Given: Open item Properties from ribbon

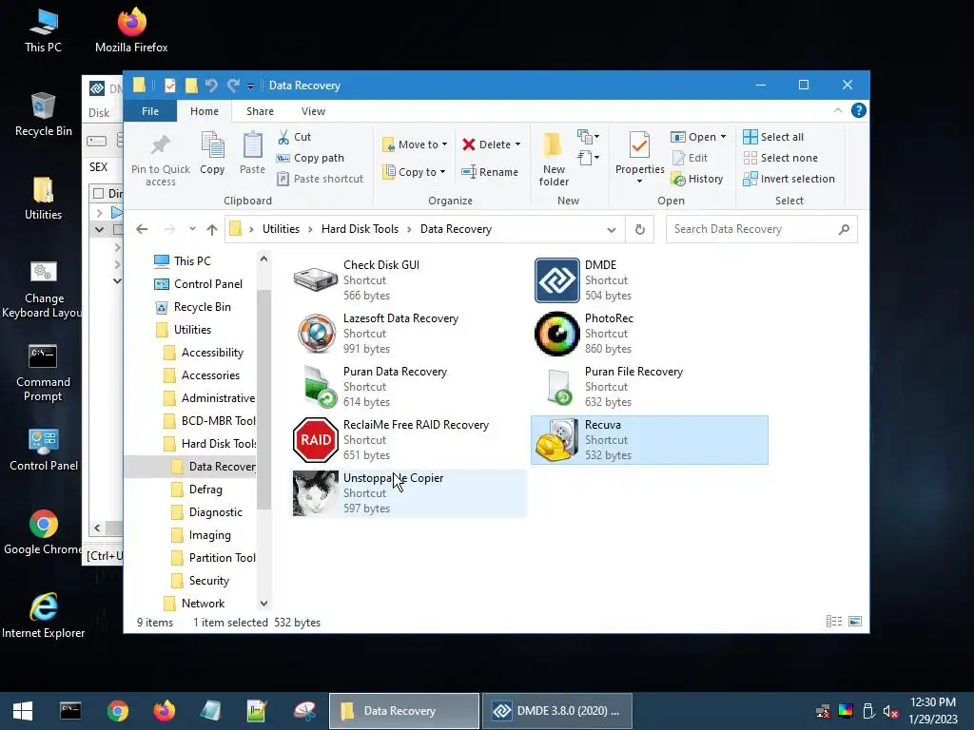Looking at the screenshot, I should (x=640, y=159).
